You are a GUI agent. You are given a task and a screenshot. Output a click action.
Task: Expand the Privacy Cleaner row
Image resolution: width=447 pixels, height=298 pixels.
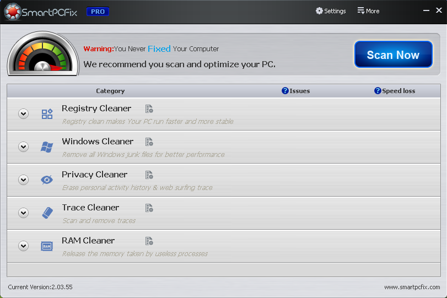(x=23, y=180)
